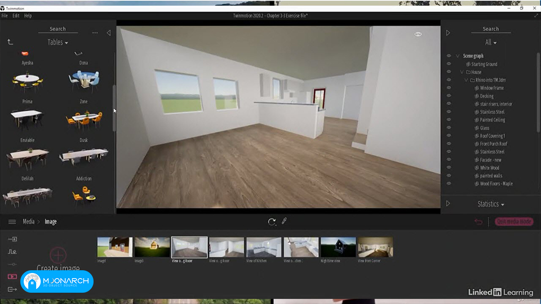Image resolution: width=541 pixels, height=304 pixels.
Task: Hide the Scene graph root visibility
Action: pyautogui.click(x=449, y=56)
